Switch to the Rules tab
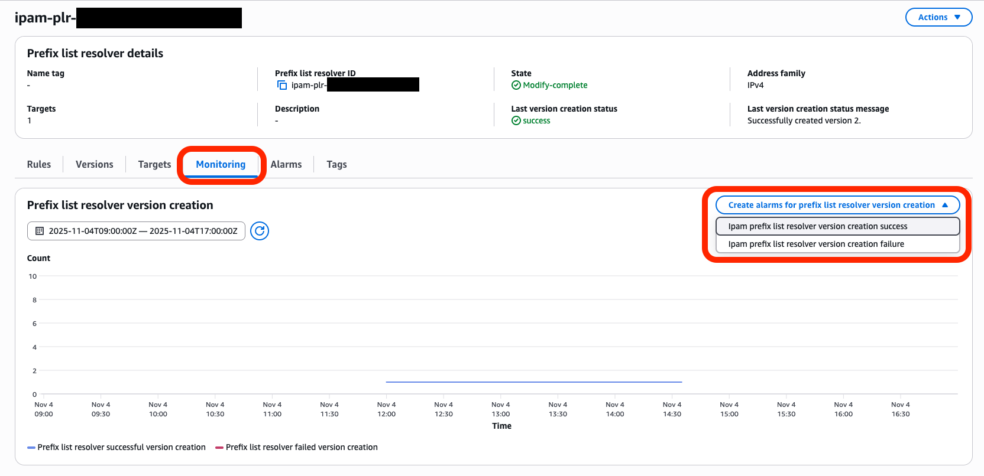 point(39,164)
